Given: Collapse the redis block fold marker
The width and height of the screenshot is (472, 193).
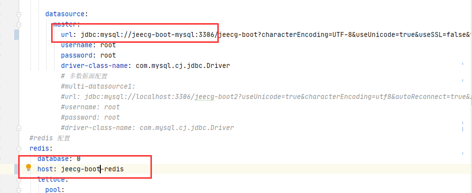Looking at the screenshot, I should pos(19,149).
